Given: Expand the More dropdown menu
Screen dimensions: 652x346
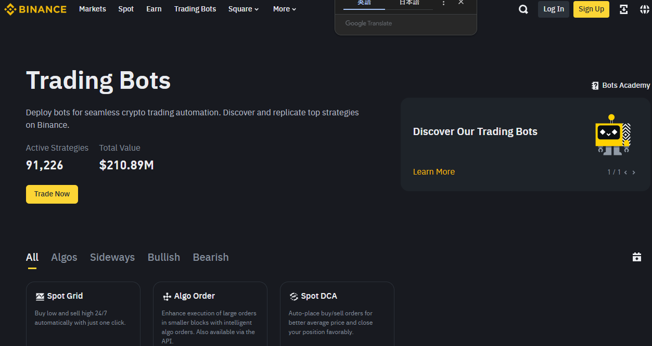Looking at the screenshot, I should click(x=285, y=9).
